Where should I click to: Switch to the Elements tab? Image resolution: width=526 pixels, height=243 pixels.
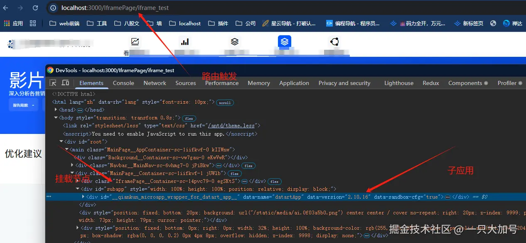pyautogui.click(x=91, y=83)
